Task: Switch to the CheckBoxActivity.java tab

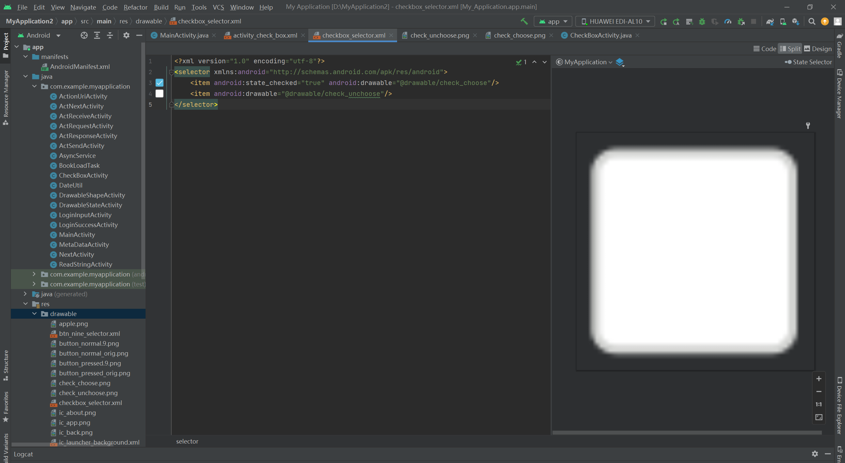Action: [x=600, y=35]
